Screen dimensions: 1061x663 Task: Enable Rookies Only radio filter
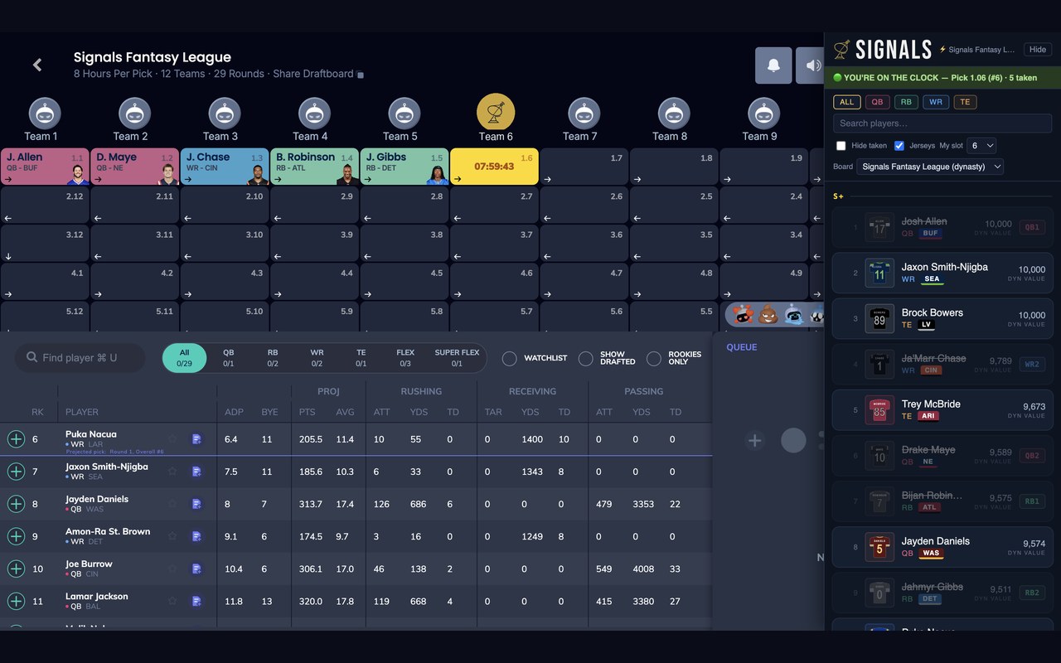point(654,358)
